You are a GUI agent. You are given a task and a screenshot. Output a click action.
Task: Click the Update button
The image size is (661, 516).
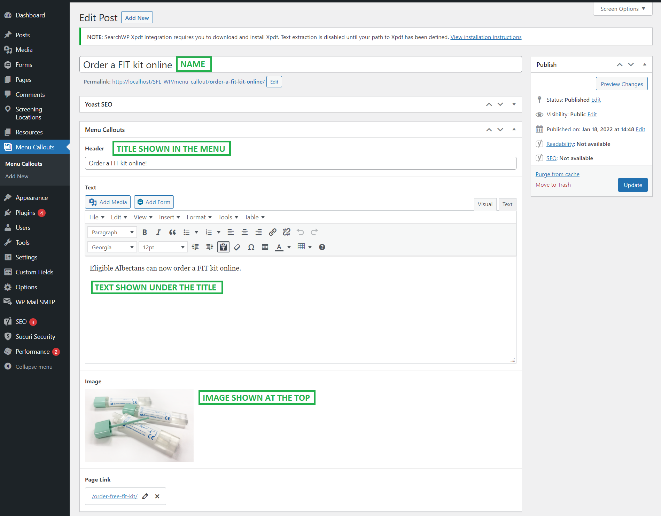pos(633,185)
